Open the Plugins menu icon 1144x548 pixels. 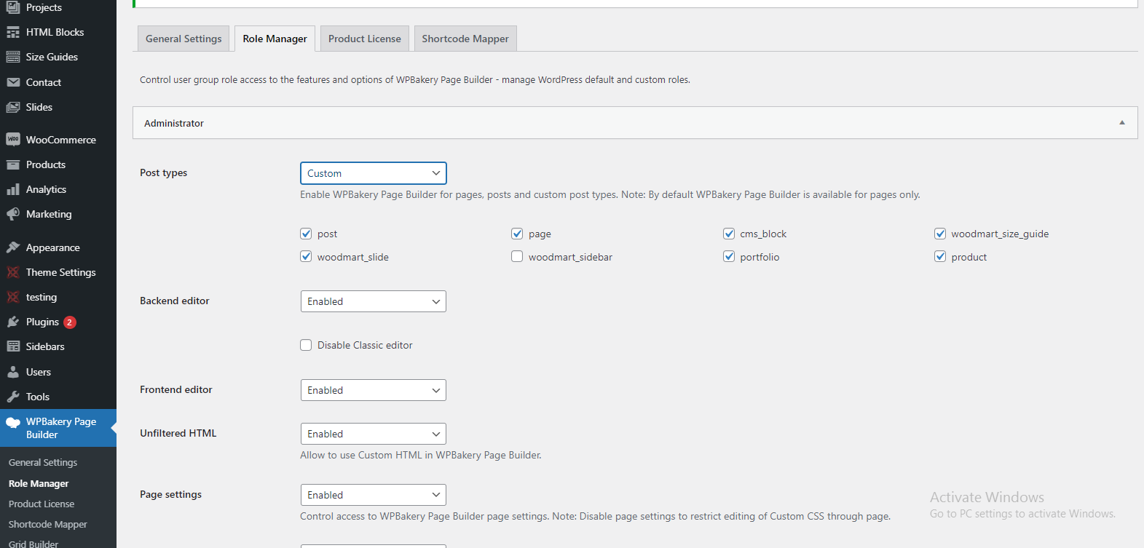tap(13, 322)
